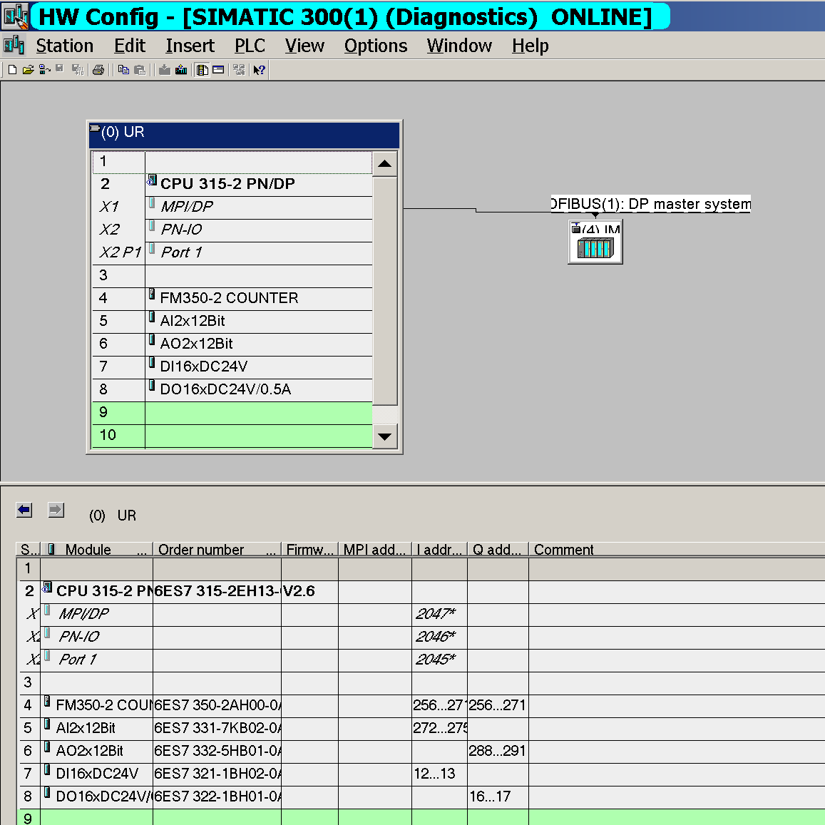Click the PROFIBUS(1): DP master system label
The image size is (825, 825).
651,204
